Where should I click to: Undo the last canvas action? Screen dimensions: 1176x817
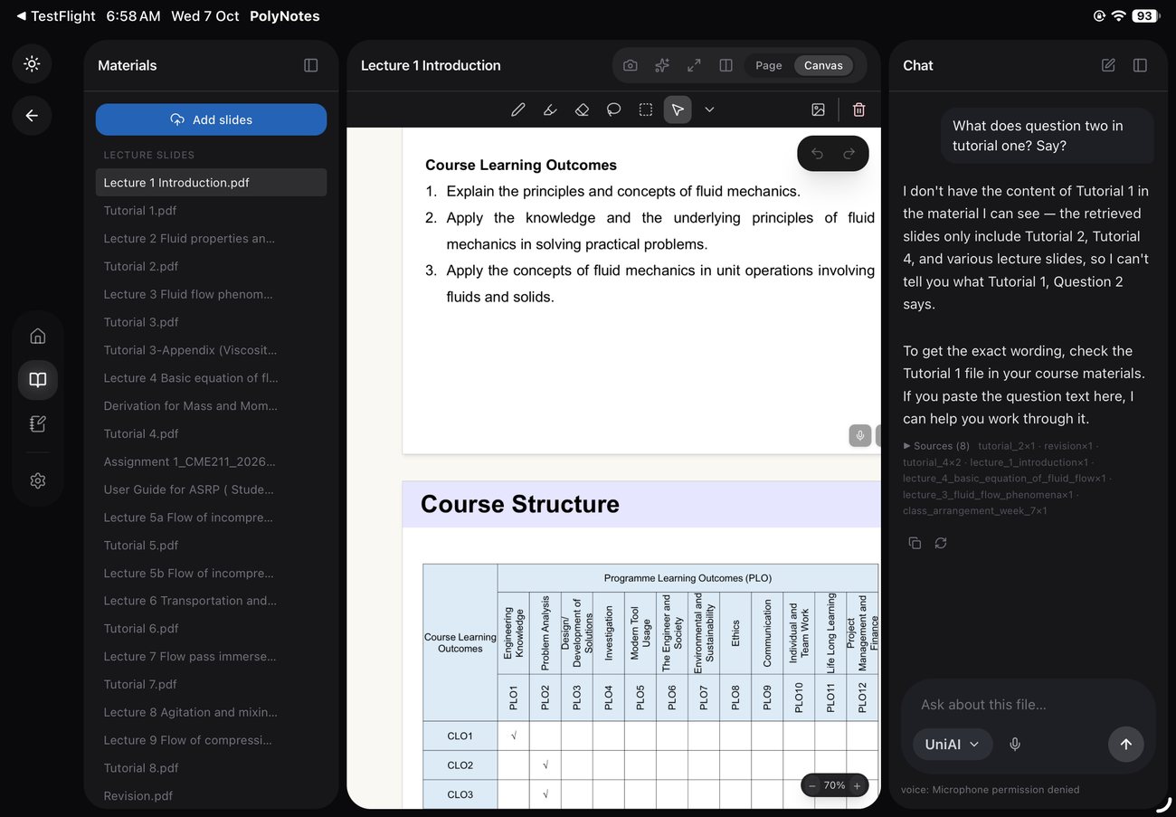[x=817, y=154]
